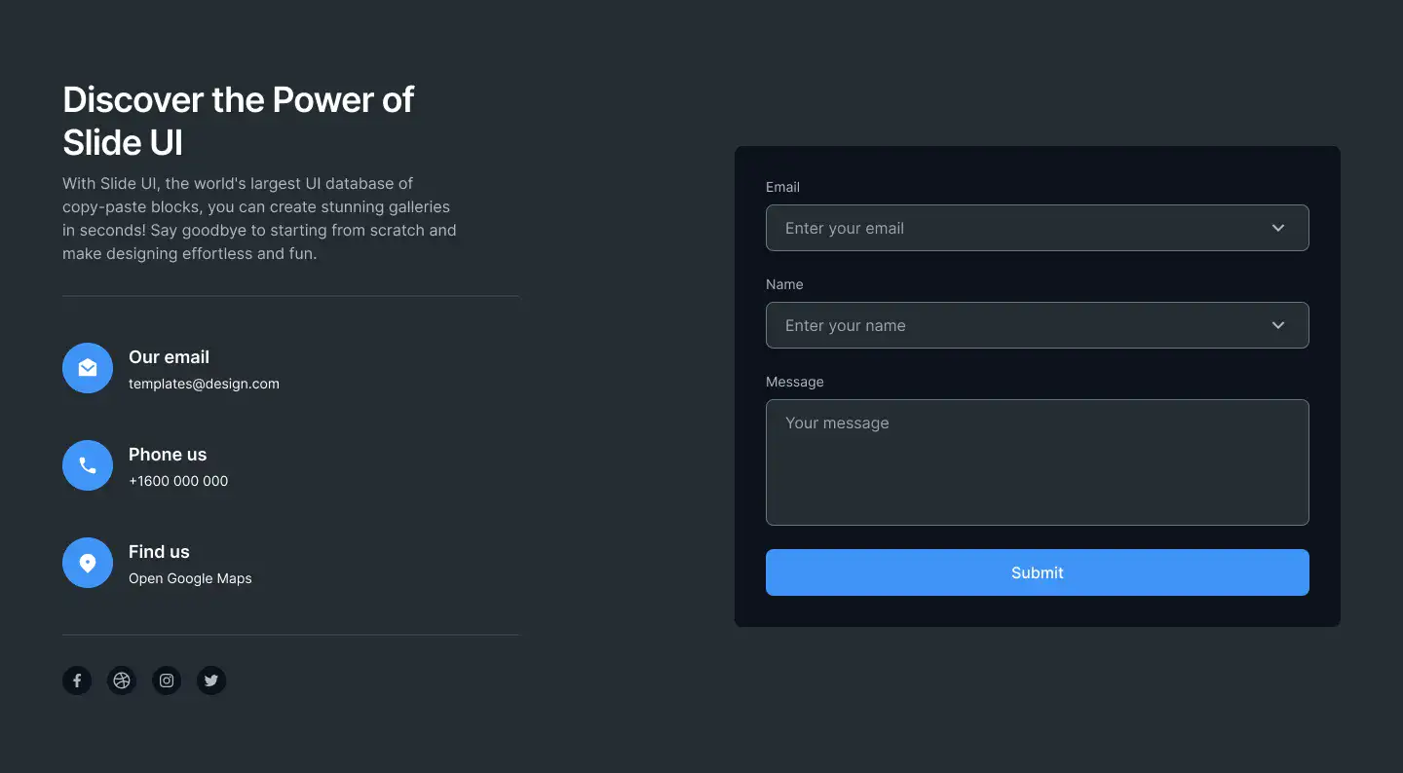Click the phone handset icon
This screenshot has width=1403, height=773.
[x=88, y=465]
